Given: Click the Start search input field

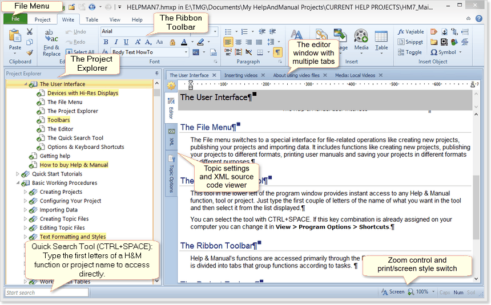Looking at the screenshot, I should (x=47, y=292).
